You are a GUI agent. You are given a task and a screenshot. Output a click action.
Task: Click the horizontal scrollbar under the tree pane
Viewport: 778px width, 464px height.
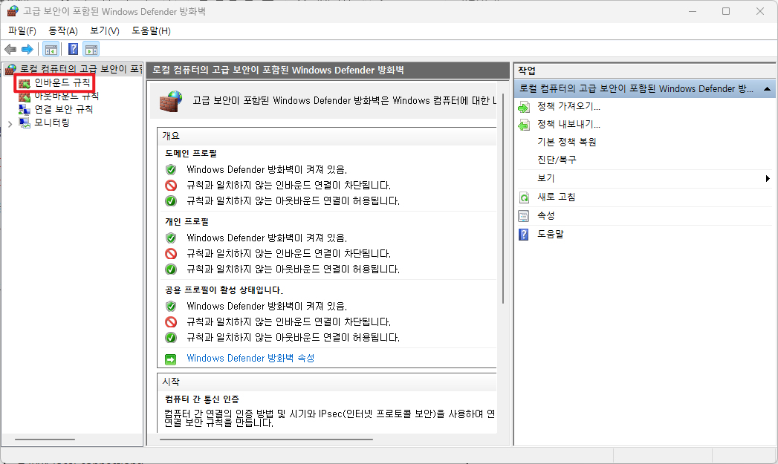(45, 440)
